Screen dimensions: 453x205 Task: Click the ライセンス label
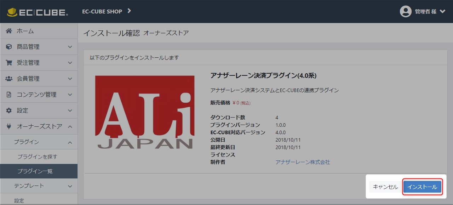click(x=223, y=155)
